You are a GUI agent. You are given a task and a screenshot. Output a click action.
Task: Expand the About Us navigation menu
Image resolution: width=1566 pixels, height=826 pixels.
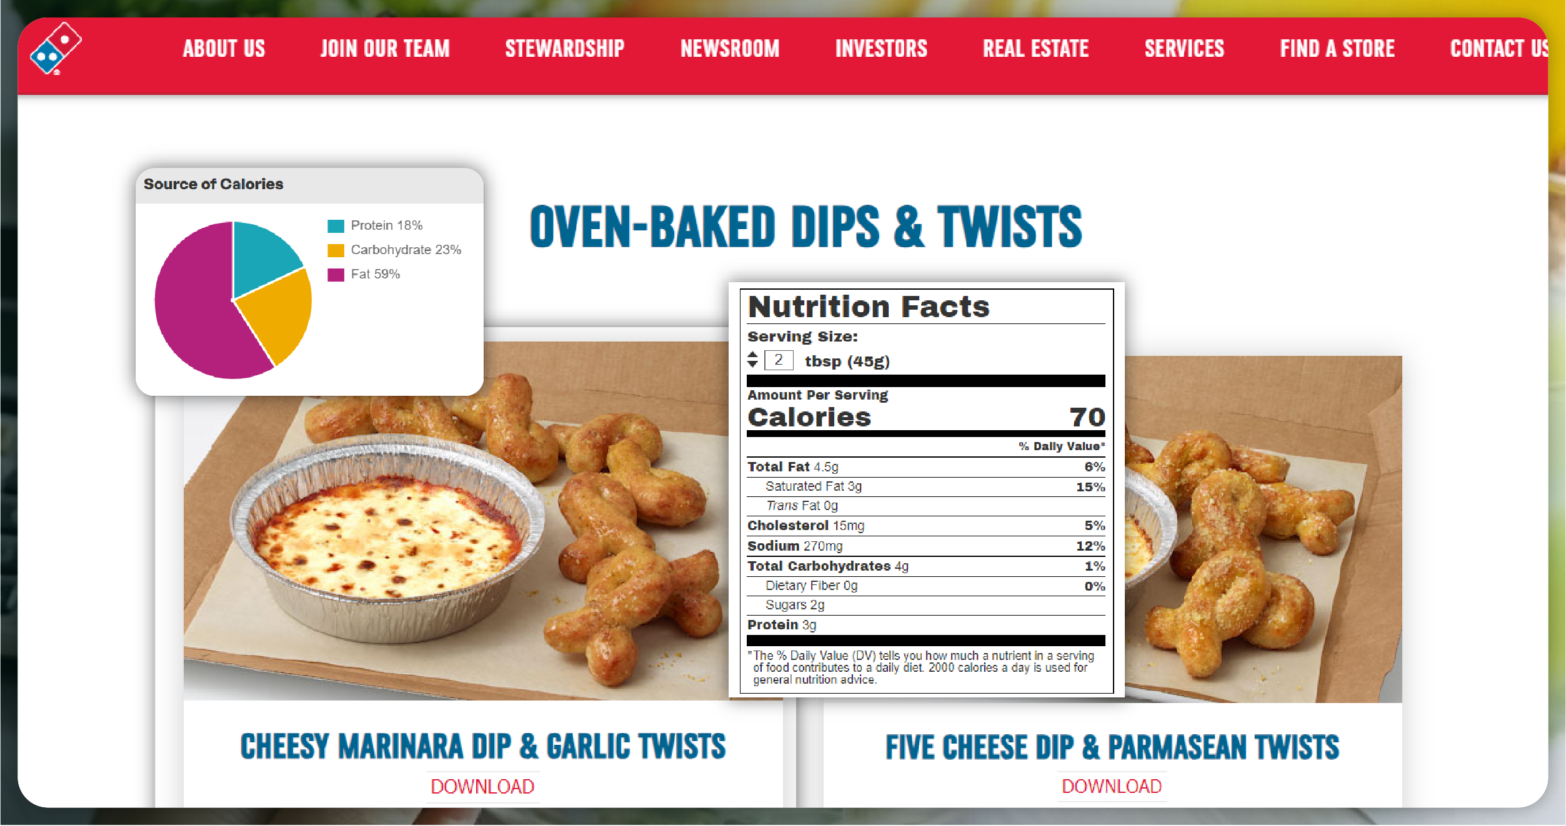(x=224, y=47)
